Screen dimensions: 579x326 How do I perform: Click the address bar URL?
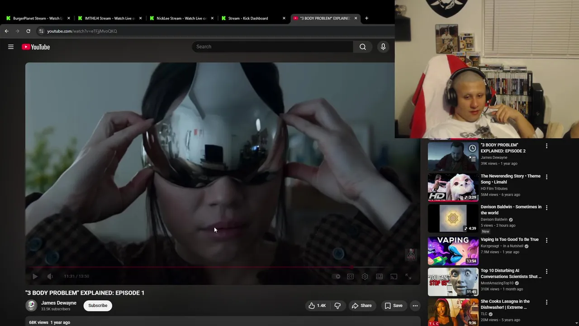tap(82, 31)
